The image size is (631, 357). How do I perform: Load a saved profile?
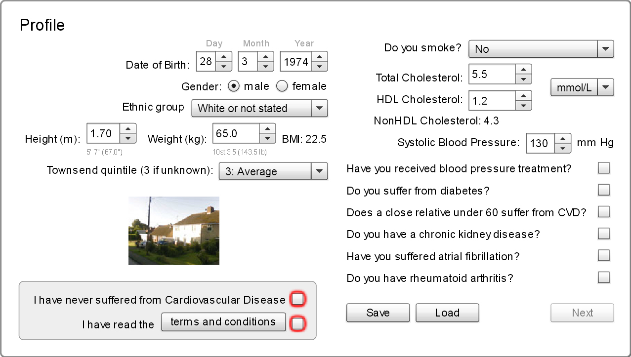coord(447,313)
